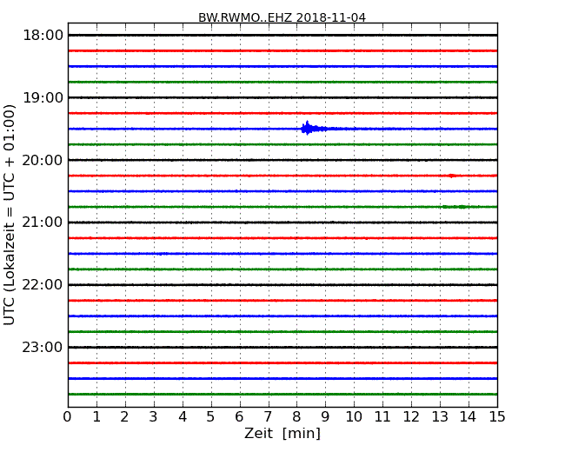The height and width of the screenshot is (452, 565).
Task: Click the plot title BW.RWMO..EHZ 2018-11-04
Action: [282, 17]
